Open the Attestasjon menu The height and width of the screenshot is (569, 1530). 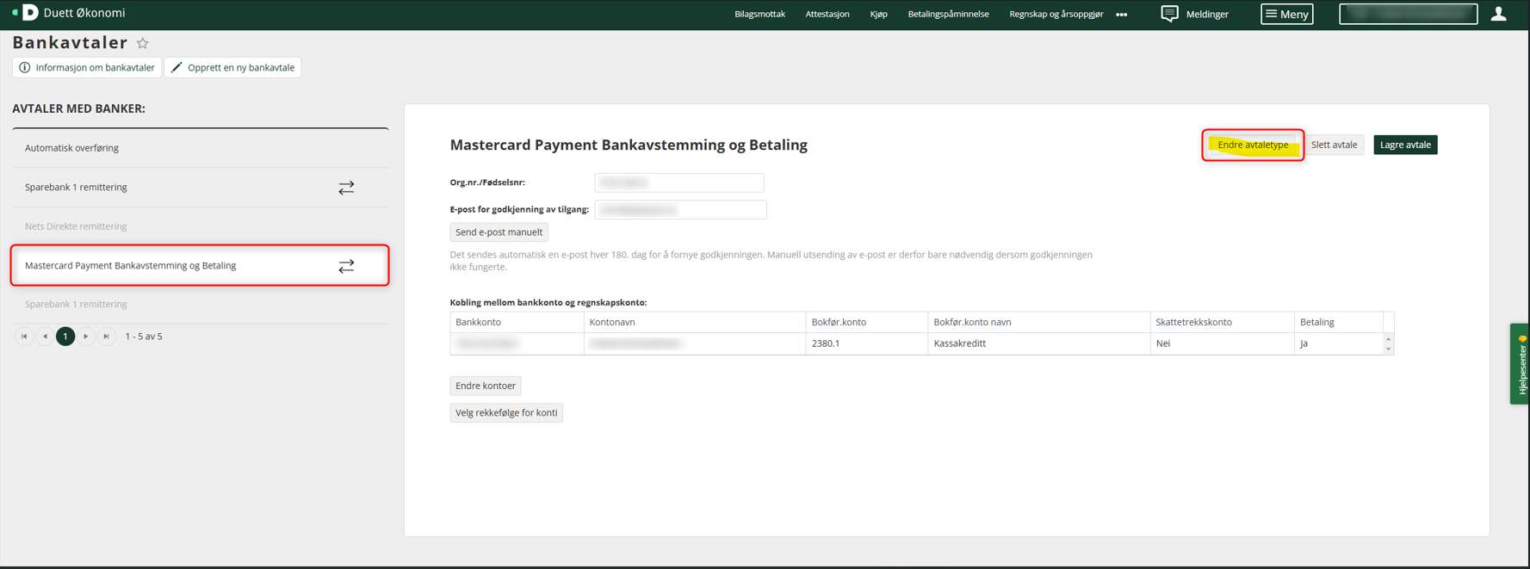(x=827, y=14)
